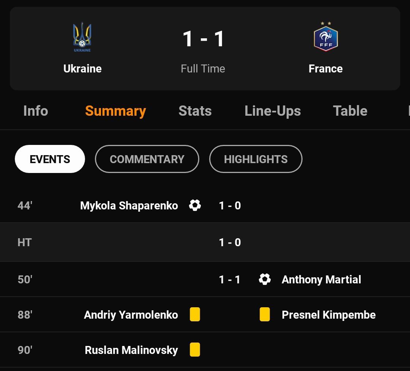Switch to COMMENTARY view
410x371 pixels.
tap(147, 159)
